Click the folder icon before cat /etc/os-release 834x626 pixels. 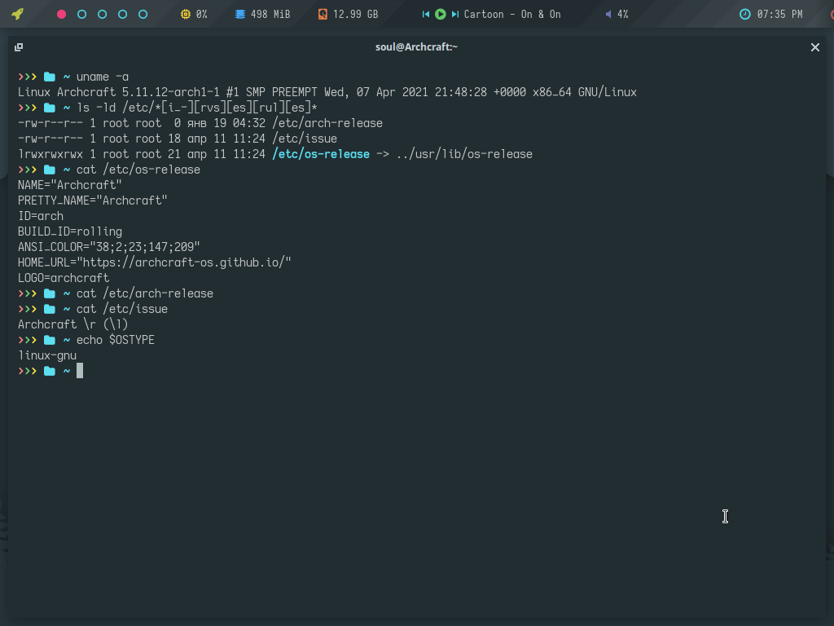coord(50,170)
